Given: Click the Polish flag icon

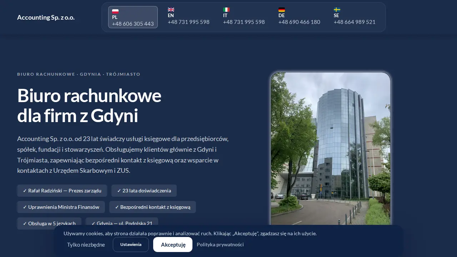Looking at the screenshot, I should [115, 11].
